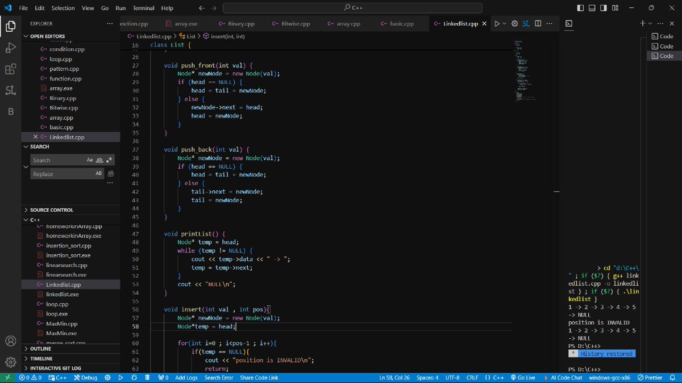Screen dimensions: 682x383
Task: Toggle Preserve Case in replace box
Action: [x=99, y=174]
